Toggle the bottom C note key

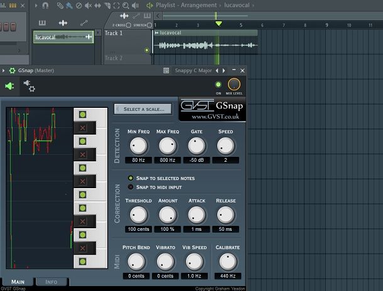(82, 262)
